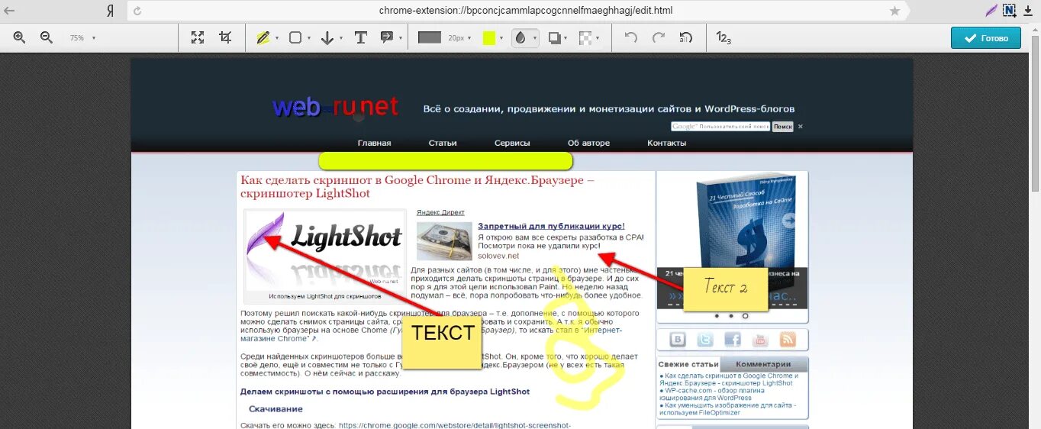Click Сервисы in the captured page menu
The image size is (1041, 429).
tap(512, 143)
